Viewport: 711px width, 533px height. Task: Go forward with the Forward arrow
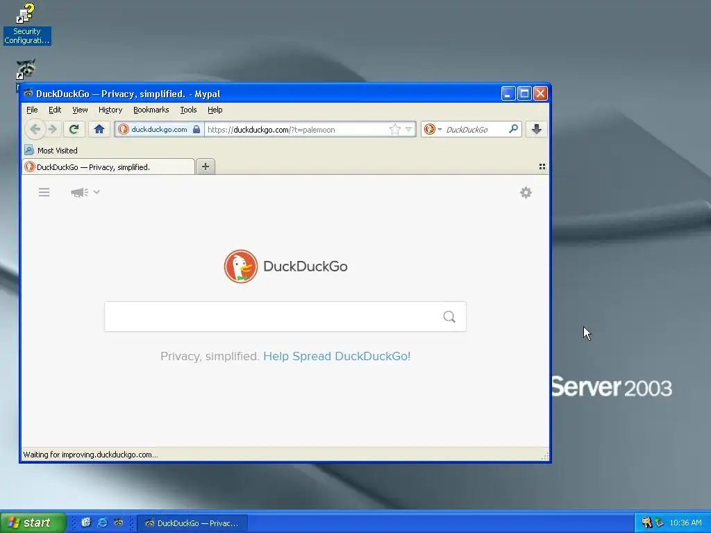point(53,129)
